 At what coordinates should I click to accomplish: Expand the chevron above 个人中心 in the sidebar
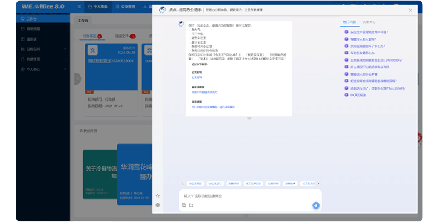(x=65, y=59)
